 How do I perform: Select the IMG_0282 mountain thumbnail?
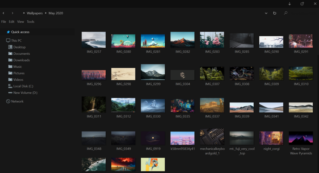(x=183, y=40)
